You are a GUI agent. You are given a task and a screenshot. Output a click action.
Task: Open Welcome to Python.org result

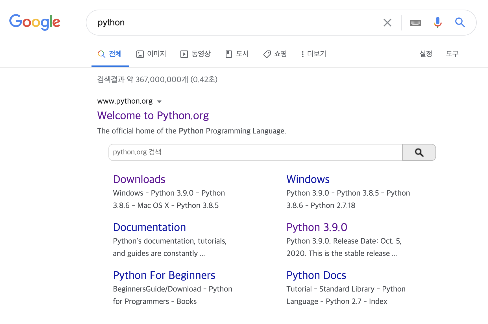(x=153, y=115)
